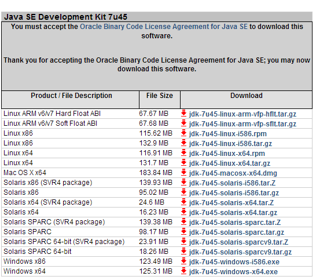Click the 98.17 MB file size value
This screenshot has width=316, height=280.
click(153, 232)
